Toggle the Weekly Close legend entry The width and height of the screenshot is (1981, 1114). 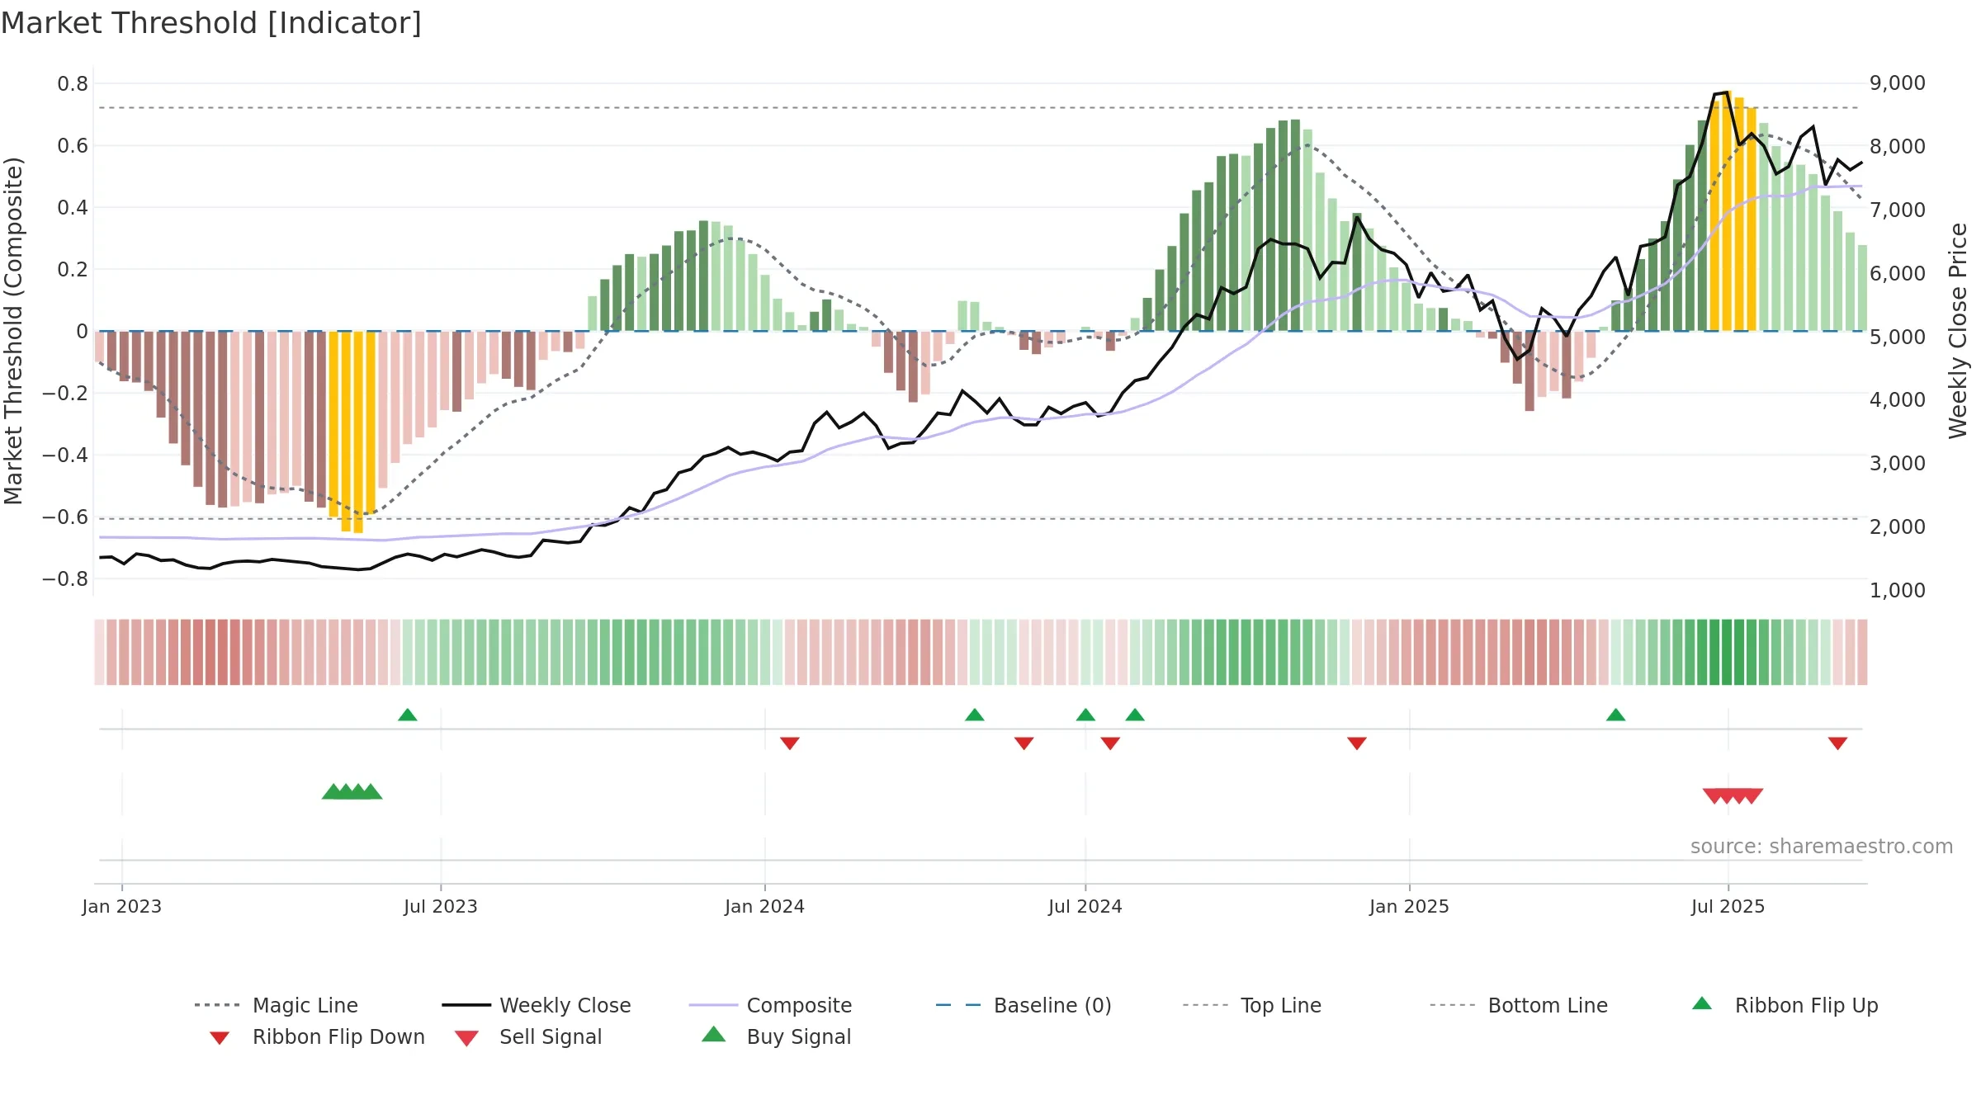tap(536, 1005)
